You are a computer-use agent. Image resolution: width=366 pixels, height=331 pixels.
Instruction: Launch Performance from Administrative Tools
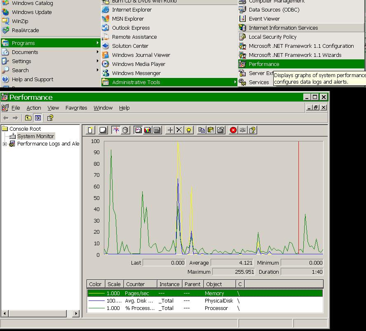click(x=301, y=64)
